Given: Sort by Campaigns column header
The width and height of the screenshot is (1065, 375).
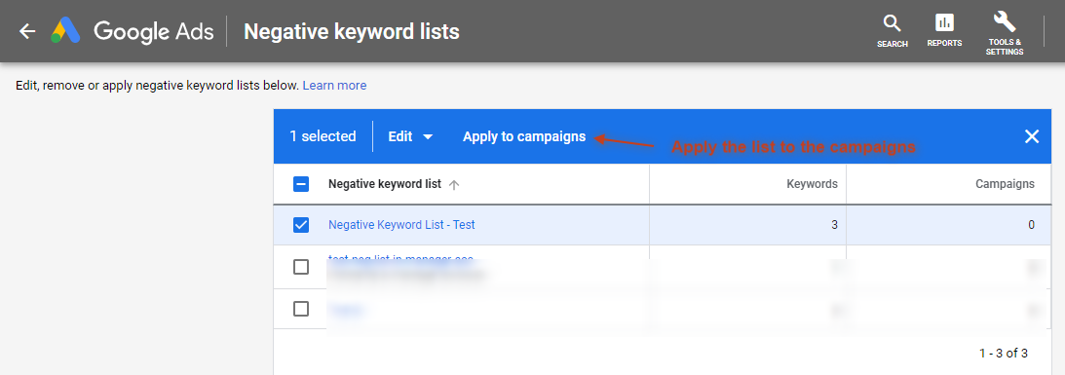Looking at the screenshot, I should tap(1005, 184).
